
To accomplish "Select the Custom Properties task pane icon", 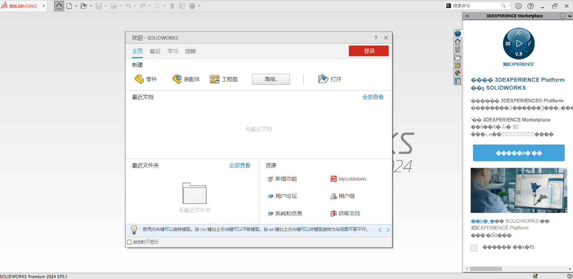I will [457, 81].
